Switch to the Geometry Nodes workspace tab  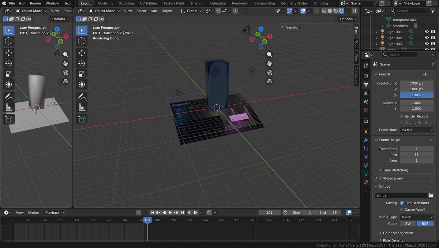[x=294, y=3]
